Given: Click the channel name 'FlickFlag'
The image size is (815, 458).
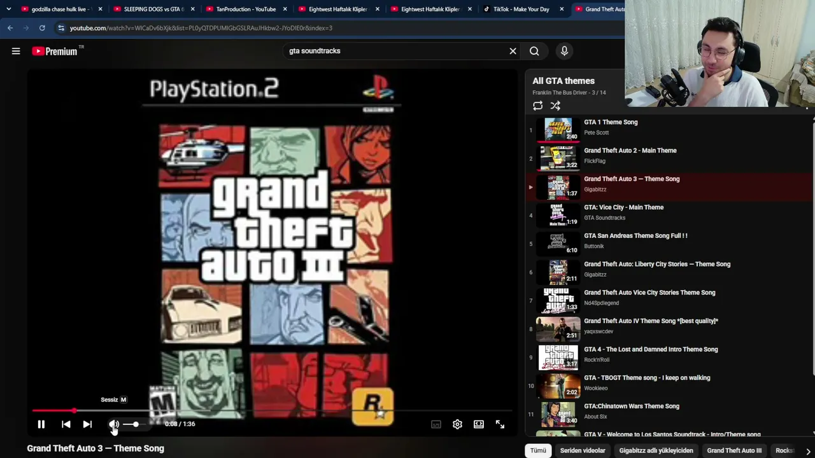Looking at the screenshot, I should 595,162.
